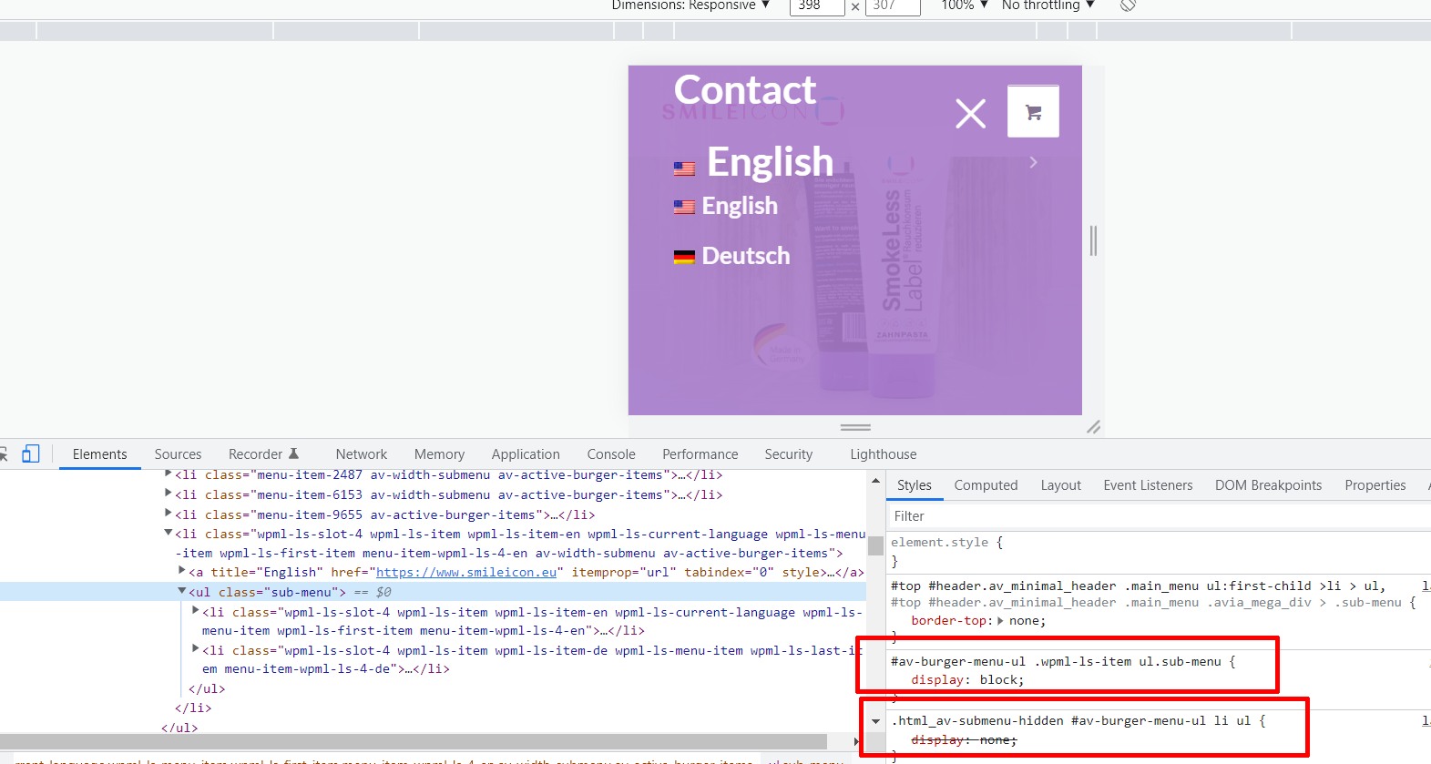Click the element.style rule block
The width and height of the screenshot is (1431, 764).
[1157, 551]
